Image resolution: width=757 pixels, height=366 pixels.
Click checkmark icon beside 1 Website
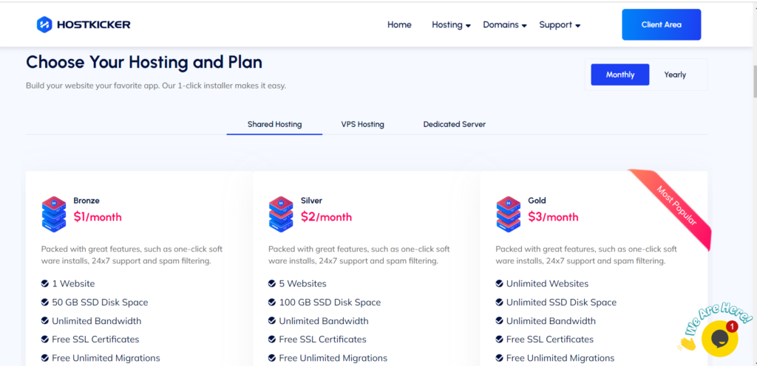click(x=45, y=283)
